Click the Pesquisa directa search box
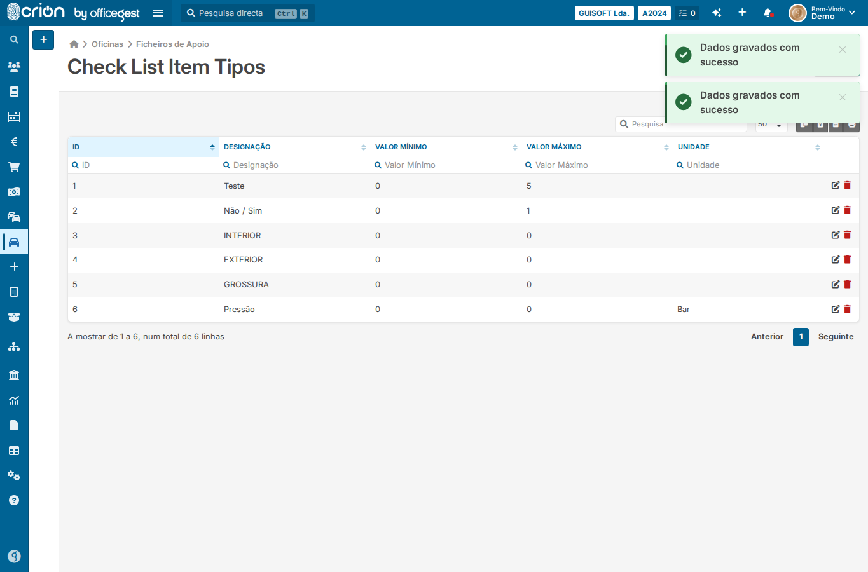 point(247,13)
